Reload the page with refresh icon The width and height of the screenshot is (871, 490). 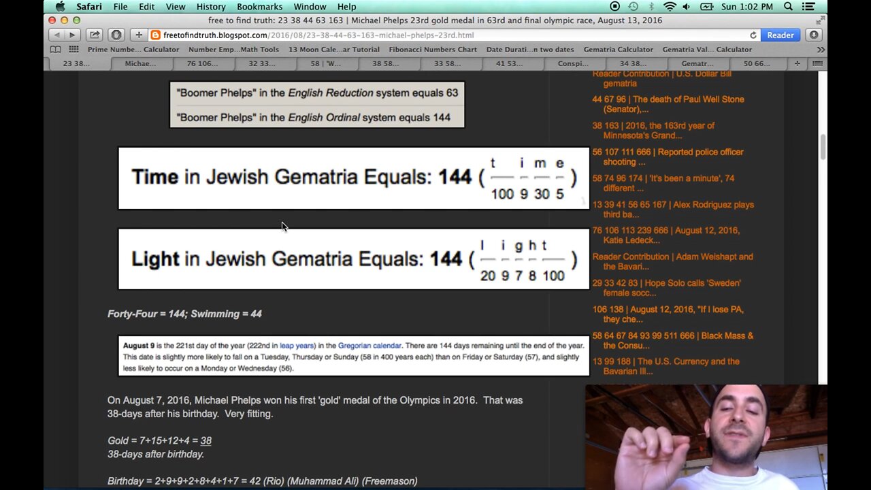point(753,35)
